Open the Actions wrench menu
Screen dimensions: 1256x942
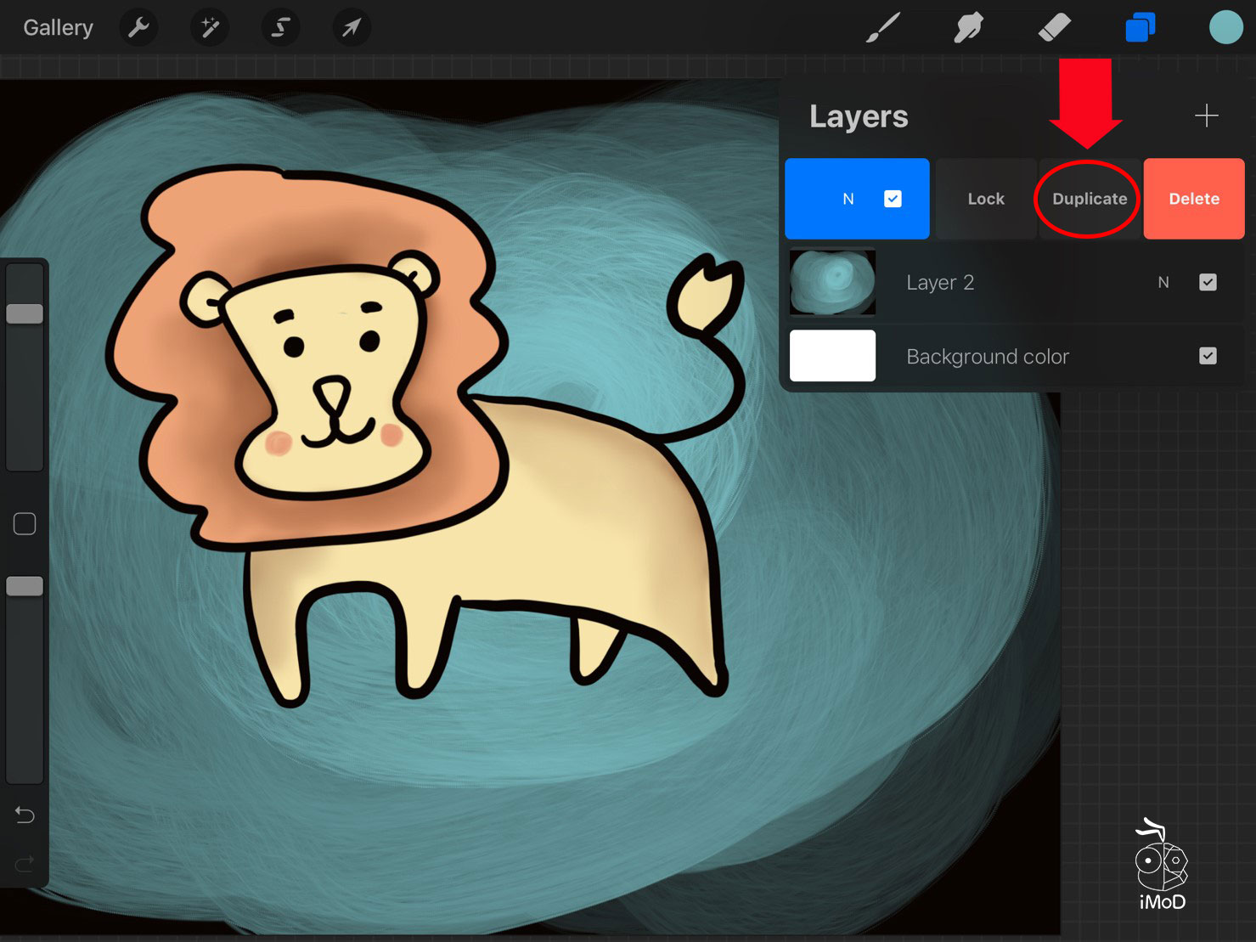tap(138, 28)
